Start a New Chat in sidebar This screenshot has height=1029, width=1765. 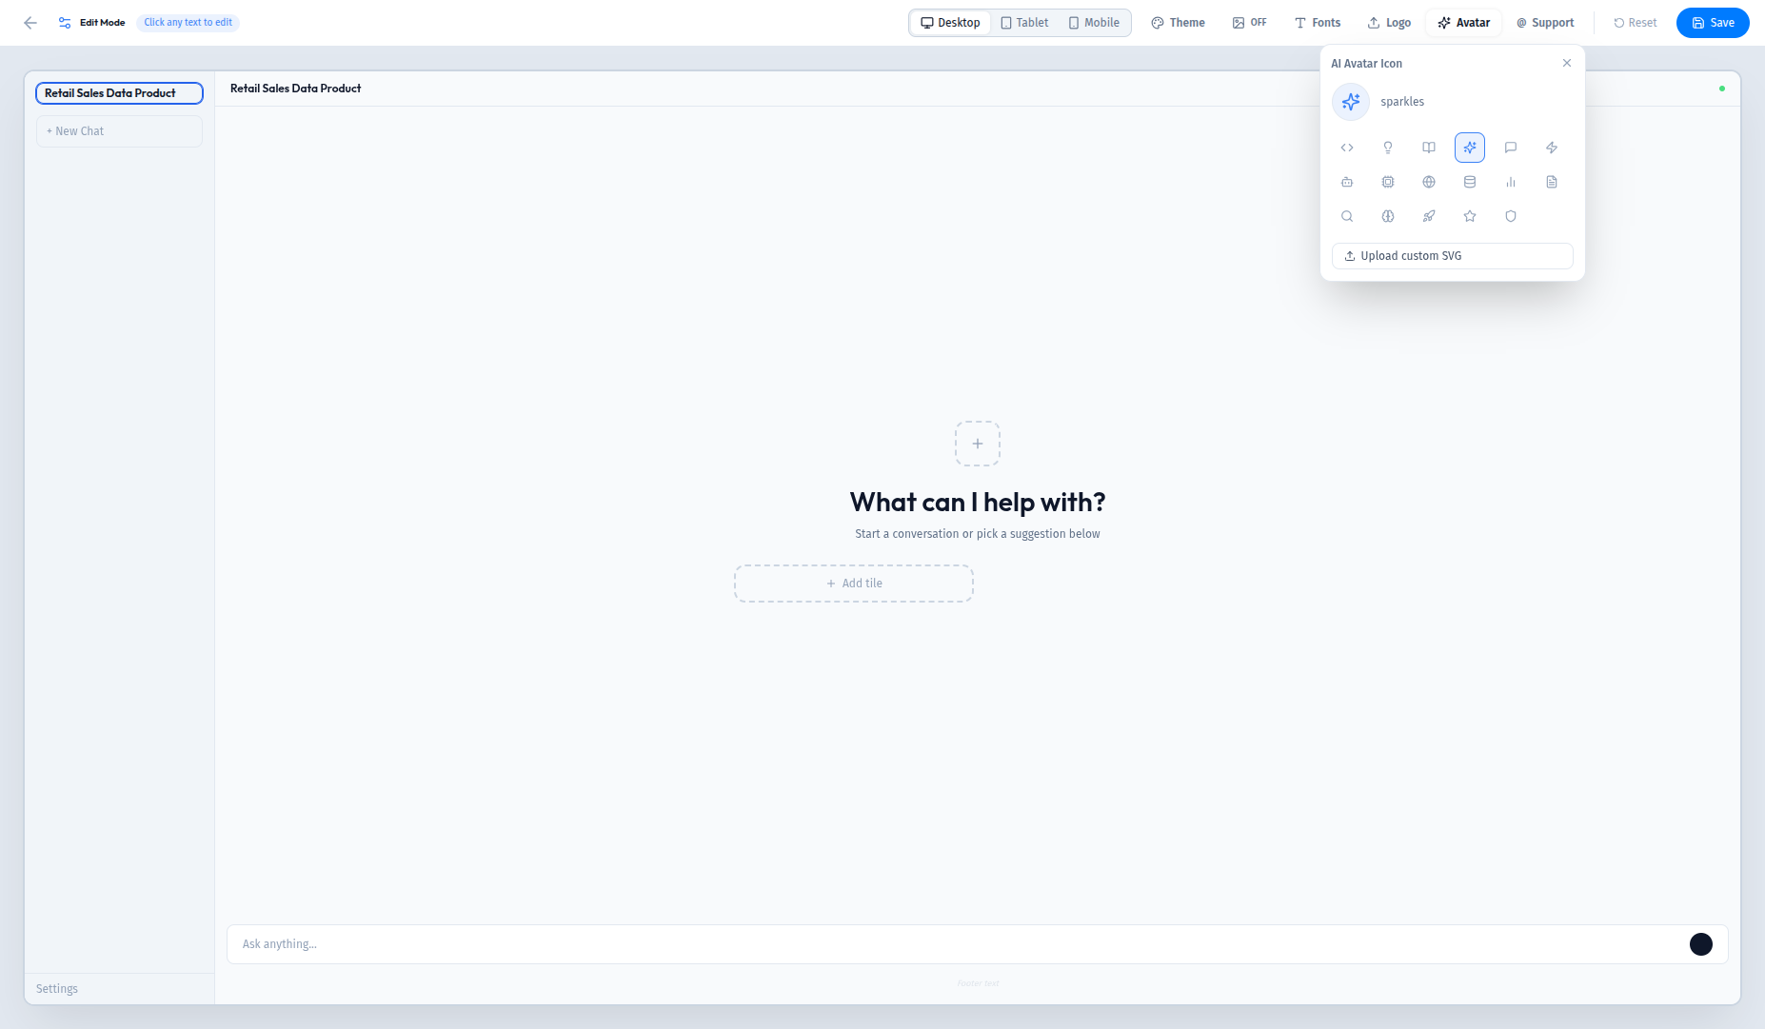[119, 131]
